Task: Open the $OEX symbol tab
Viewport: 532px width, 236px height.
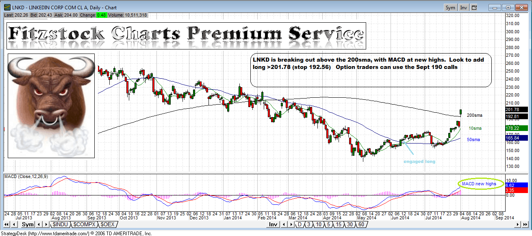Action: point(108,224)
